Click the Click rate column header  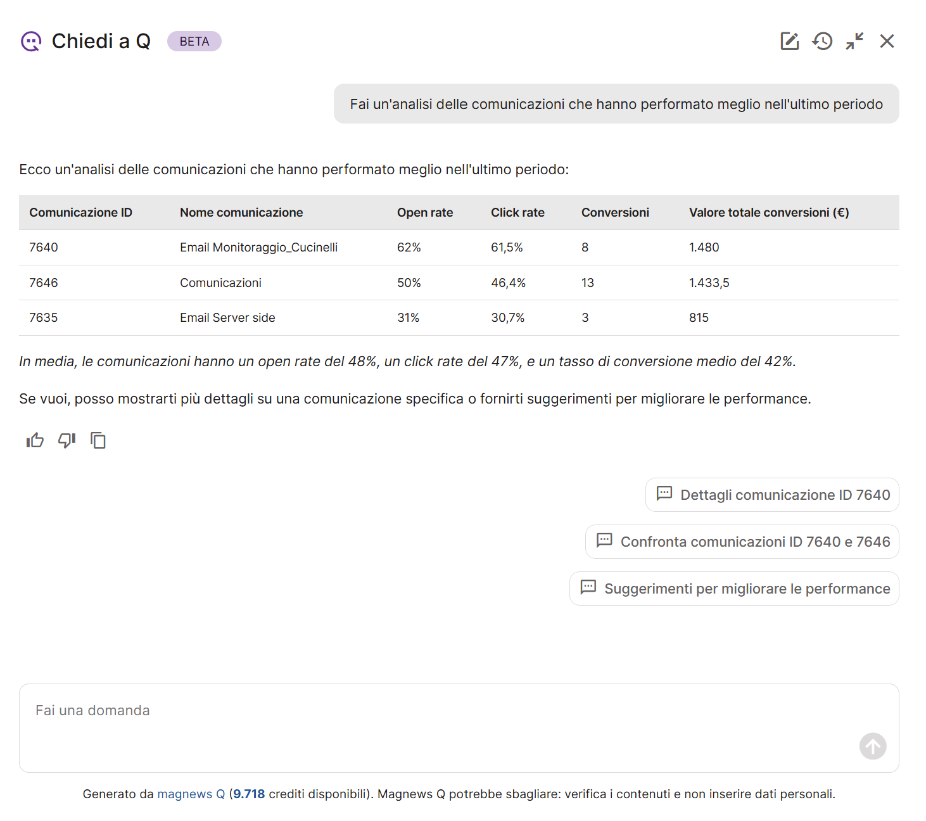coord(517,213)
